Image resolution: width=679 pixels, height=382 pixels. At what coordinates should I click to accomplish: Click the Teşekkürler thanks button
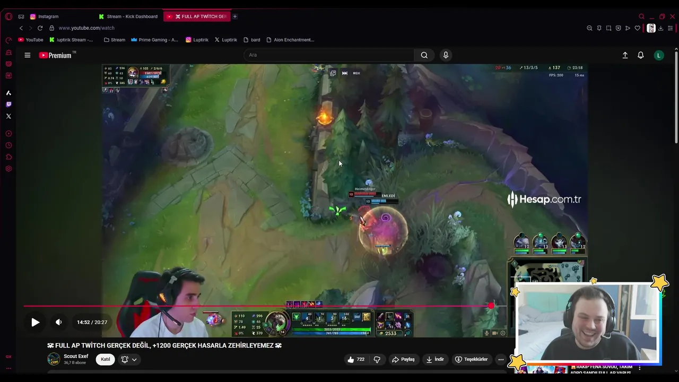tap(472, 359)
